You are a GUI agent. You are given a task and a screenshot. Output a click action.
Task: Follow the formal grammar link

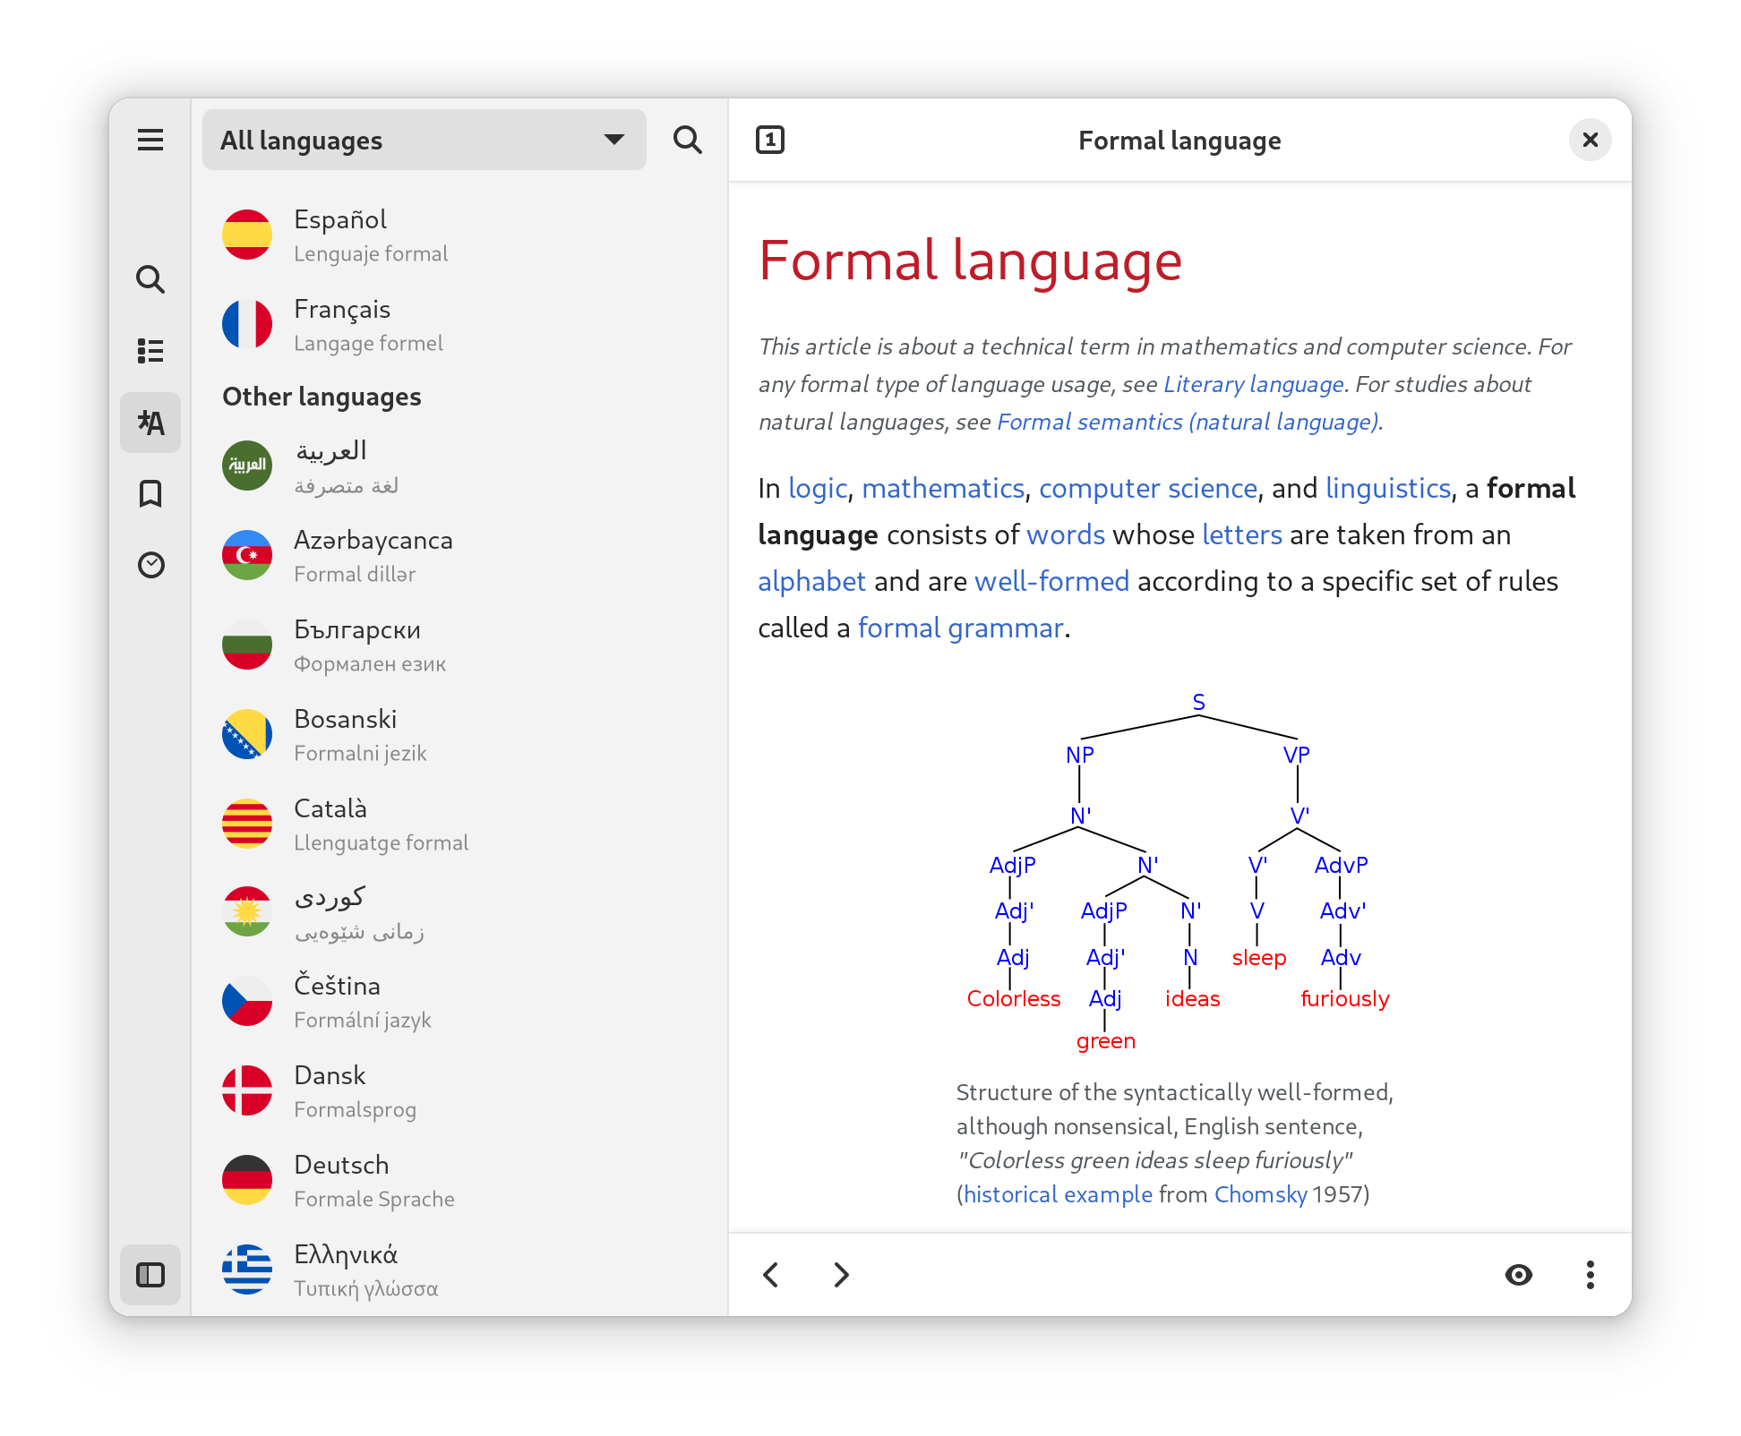(960, 628)
